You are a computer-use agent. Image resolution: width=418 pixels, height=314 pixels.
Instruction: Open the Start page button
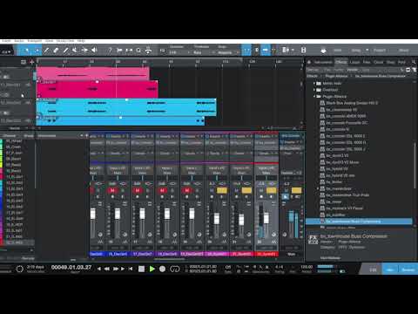coord(337,51)
